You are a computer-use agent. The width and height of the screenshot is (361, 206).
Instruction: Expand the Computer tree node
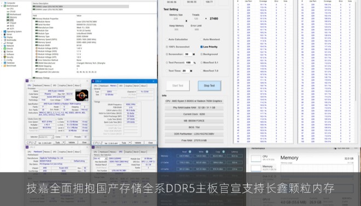click(x=2, y=3)
